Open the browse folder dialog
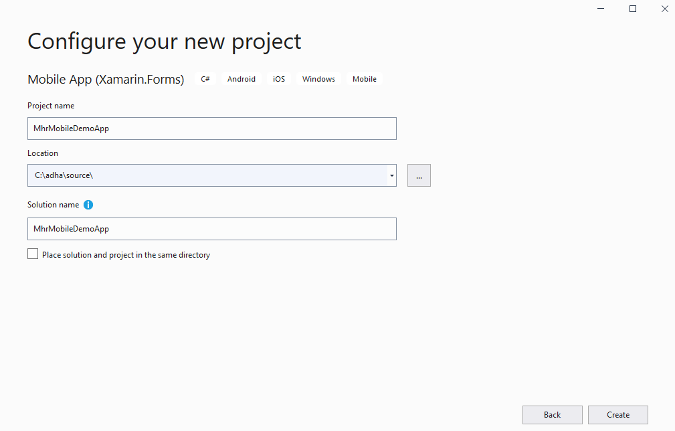 [419, 175]
